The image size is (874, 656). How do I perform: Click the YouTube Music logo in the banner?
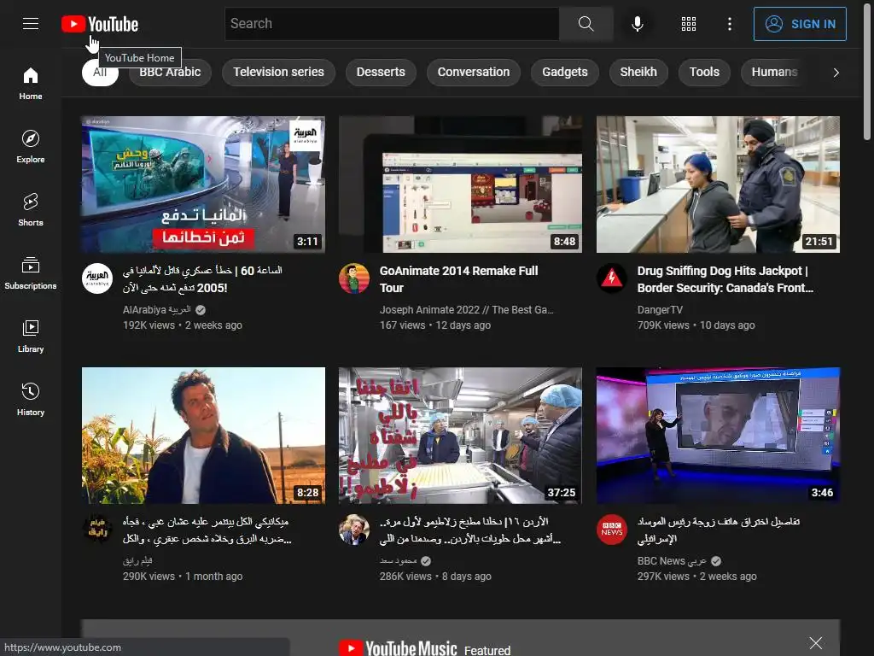coord(398,648)
